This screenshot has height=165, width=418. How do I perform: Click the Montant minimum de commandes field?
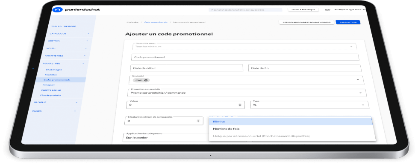point(164,121)
